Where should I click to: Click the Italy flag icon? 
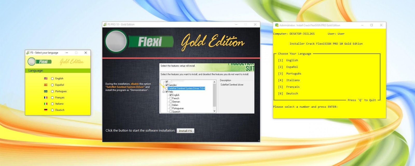click(46, 104)
